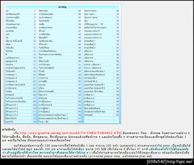
Task: Jump to page number 17 link
Action: click(x=34, y=65)
